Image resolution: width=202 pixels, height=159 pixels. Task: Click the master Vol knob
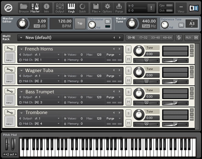pyautogui.click(x=22, y=23)
